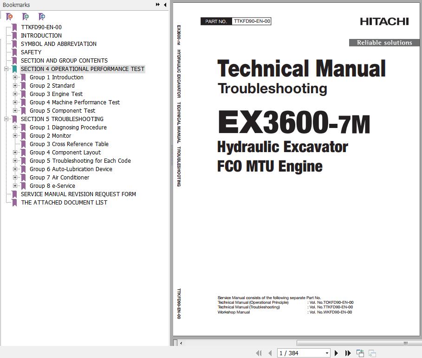The image size is (422, 358).
Task: Collapse SECTION 4 OPERATIONAL PERFORMANCE TEST node
Action: (6, 69)
